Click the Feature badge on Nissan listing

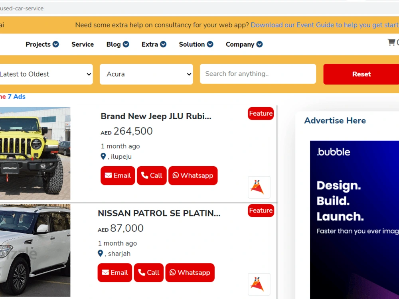click(x=261, y=210)
